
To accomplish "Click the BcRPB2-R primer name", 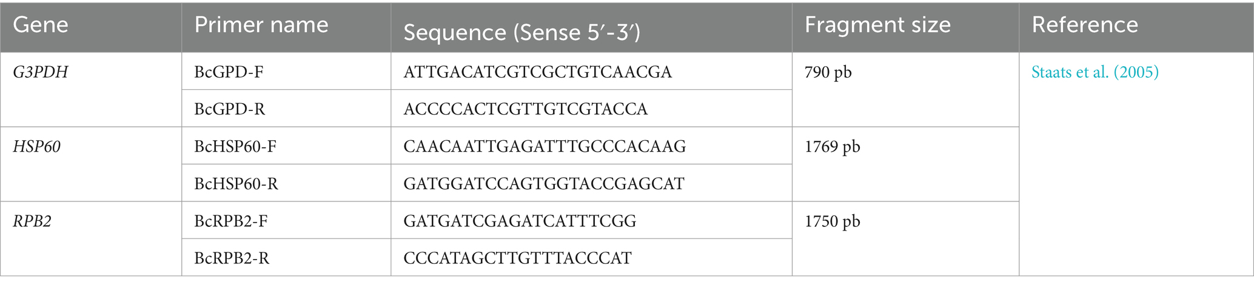I will point(232,258).
